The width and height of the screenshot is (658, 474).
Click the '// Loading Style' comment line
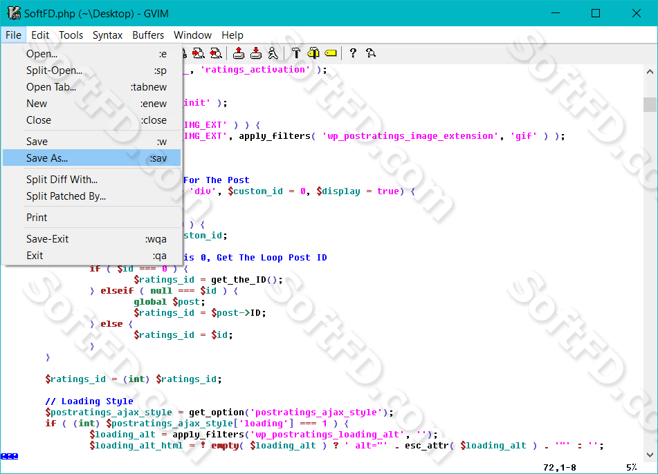(89, 401)
